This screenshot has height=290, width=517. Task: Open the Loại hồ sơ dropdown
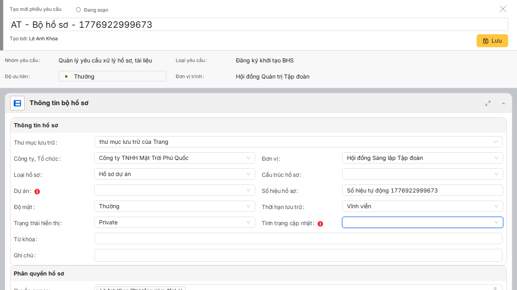[174, 174]
